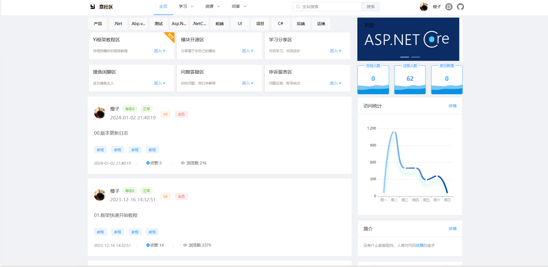Screen dimensions: 548x267
Task: Click the views eye icon showing 2379
Action: point(185,245)
